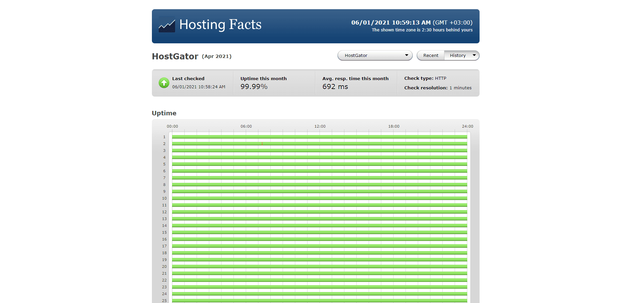Image resolution: width=640 pixels, height=303 pixels.
Task: Click the 692 ms response time value
Action: click(335, 87)
